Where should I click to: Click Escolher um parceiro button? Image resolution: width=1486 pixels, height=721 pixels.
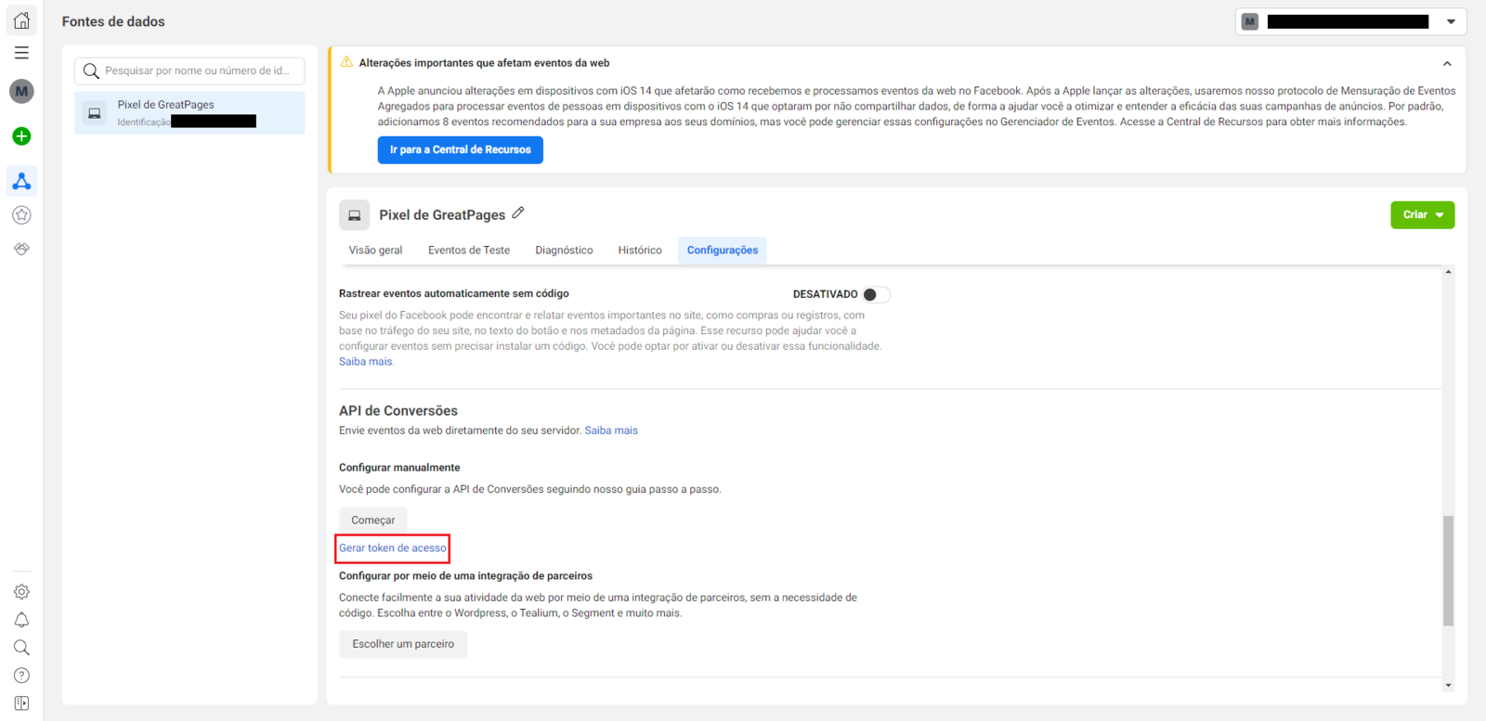(x=403, y=644)
